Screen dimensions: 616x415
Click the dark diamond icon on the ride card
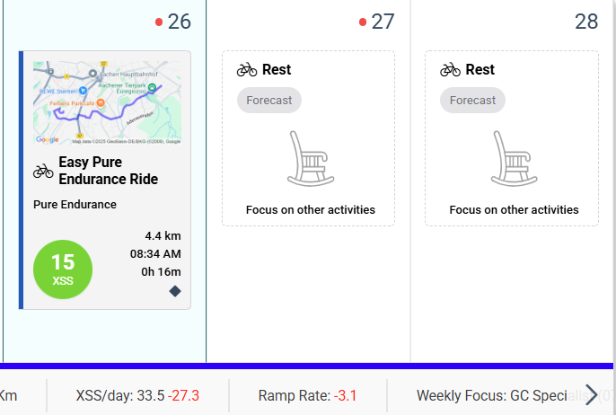175,291
